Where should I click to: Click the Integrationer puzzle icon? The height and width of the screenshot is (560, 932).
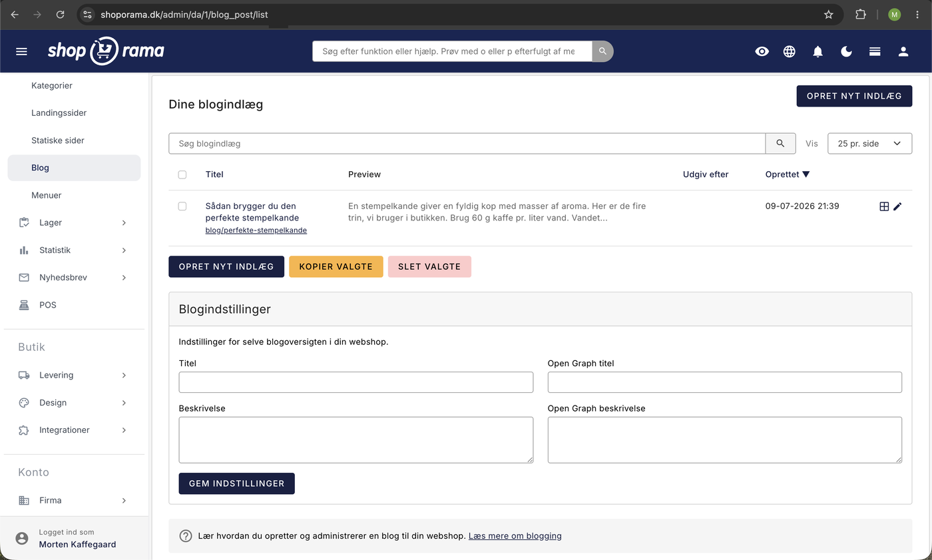[x=24, y=430]
